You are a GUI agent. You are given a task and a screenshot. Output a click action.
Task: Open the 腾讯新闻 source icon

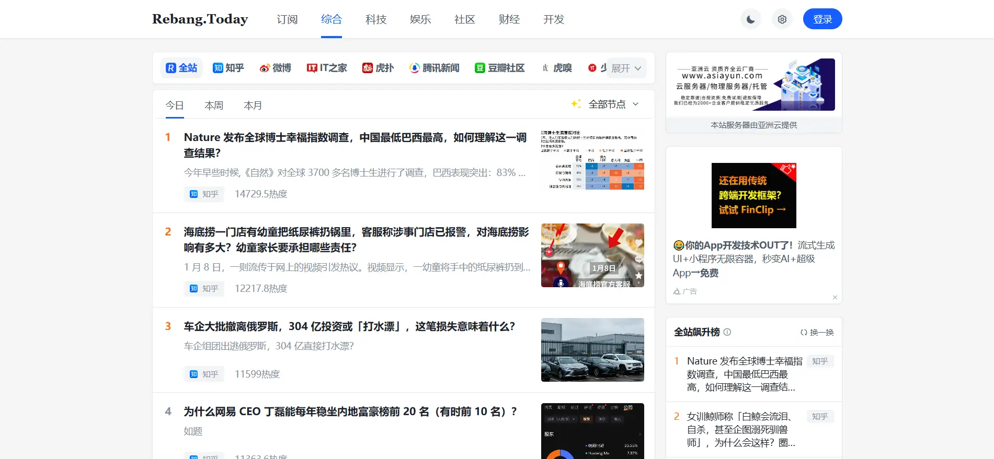pos(435,68)
